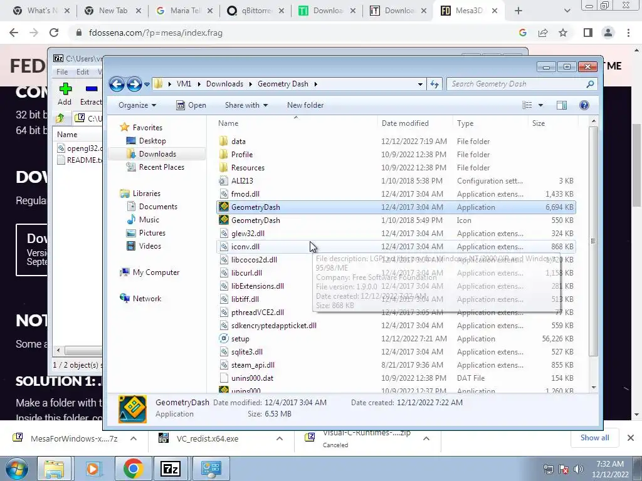642x481 pixels.
Task: Open the Share with menu
Action: 246,105
